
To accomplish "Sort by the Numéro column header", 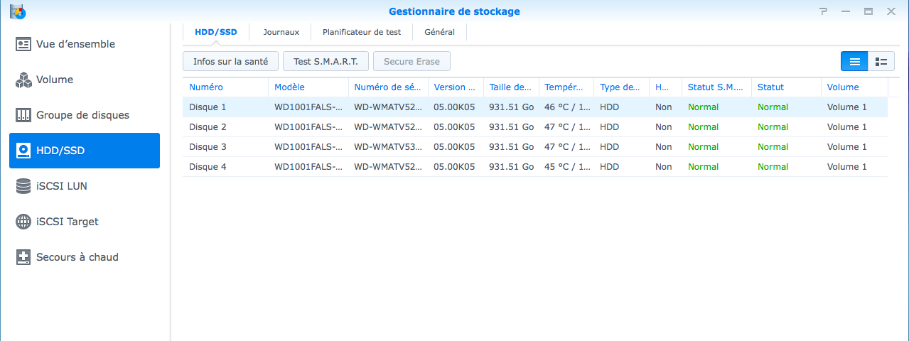I will click(206, 87).
